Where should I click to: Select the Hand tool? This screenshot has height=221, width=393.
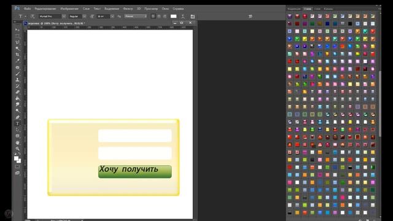click(x=17, y=142)
